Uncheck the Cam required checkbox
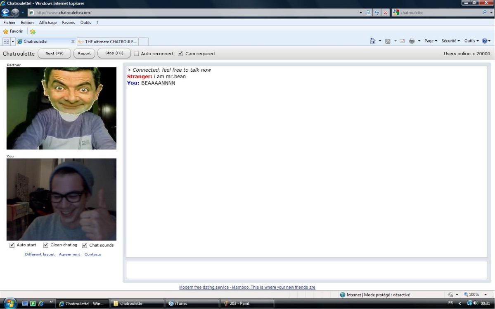Screen dimensions: 495x309 tap(180, 54)
